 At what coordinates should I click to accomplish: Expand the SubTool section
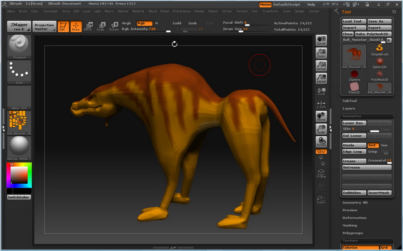click(350, 101)
